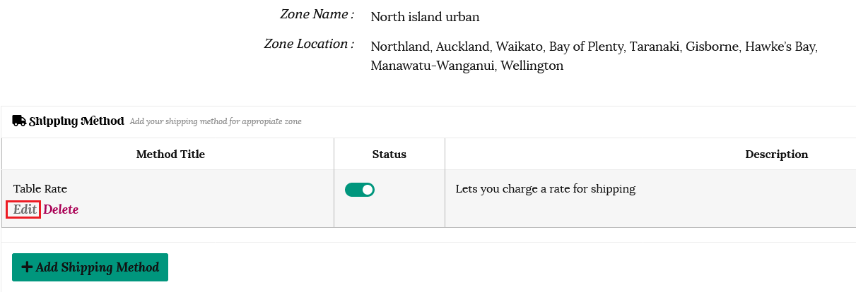Image resolution: width=856 pixels, height=292 pixels.
Task: Click the Status column header
Action: [389, 154]
